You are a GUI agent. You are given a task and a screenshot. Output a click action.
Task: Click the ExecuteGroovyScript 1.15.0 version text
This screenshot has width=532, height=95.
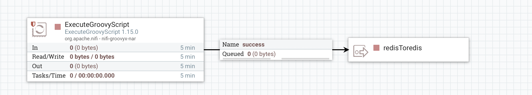coord(101,32)
